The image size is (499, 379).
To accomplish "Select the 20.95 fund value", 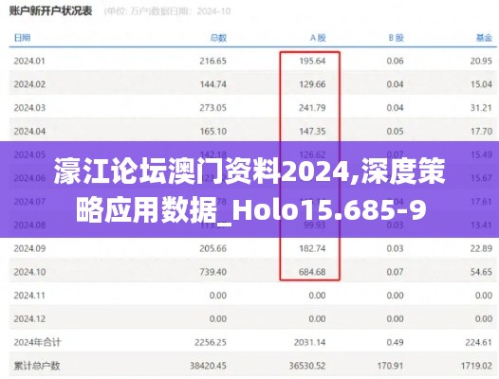I will [x=481, y=61].
